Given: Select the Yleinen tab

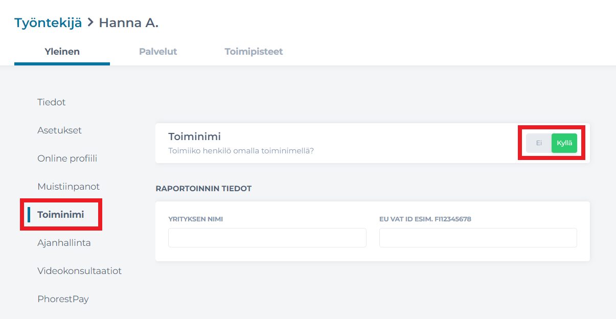Looking at the screenshot, I should pos(62,51).
